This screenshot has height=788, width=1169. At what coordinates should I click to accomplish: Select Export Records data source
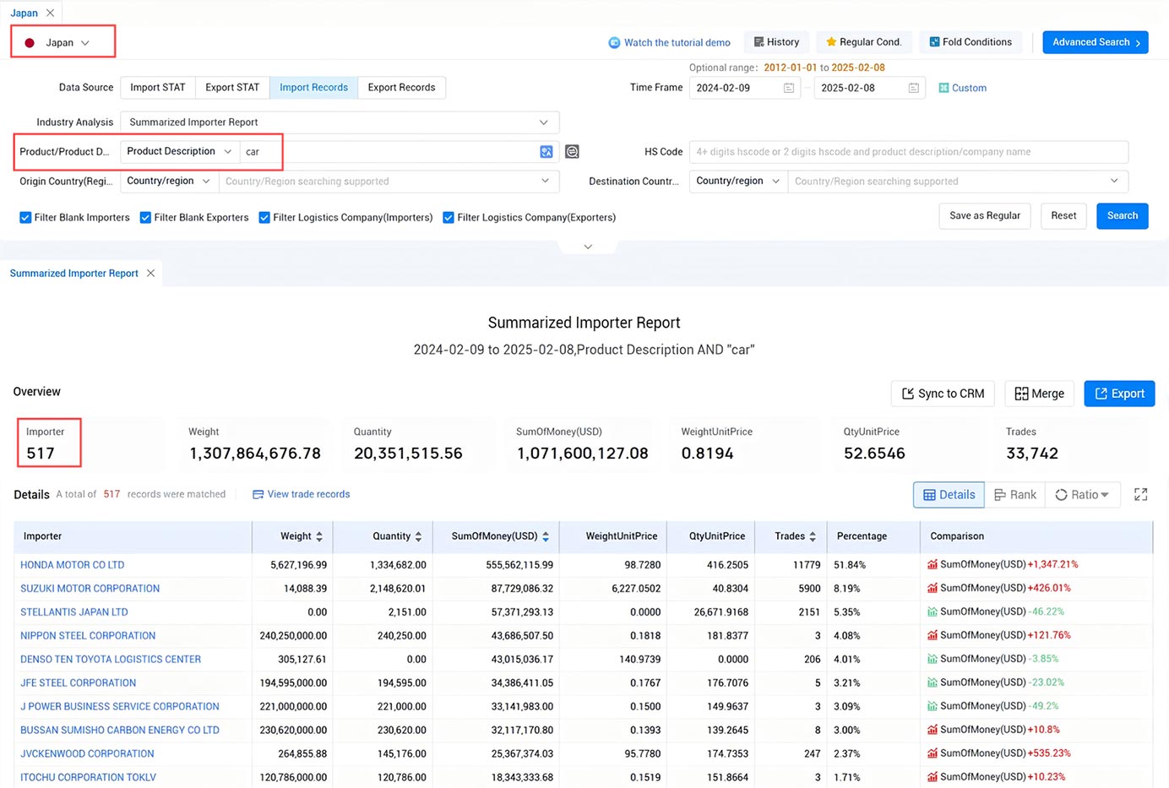401,88
